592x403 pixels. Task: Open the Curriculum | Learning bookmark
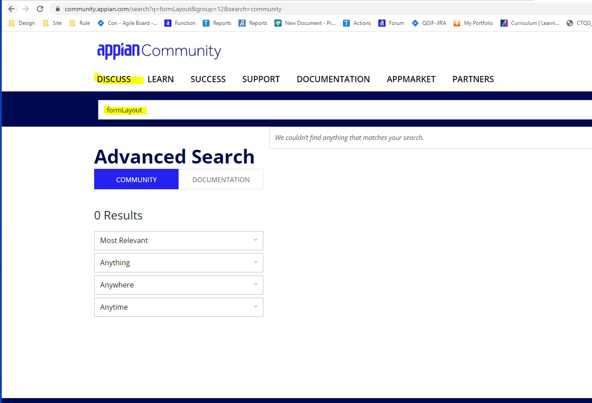click(530, 23)
